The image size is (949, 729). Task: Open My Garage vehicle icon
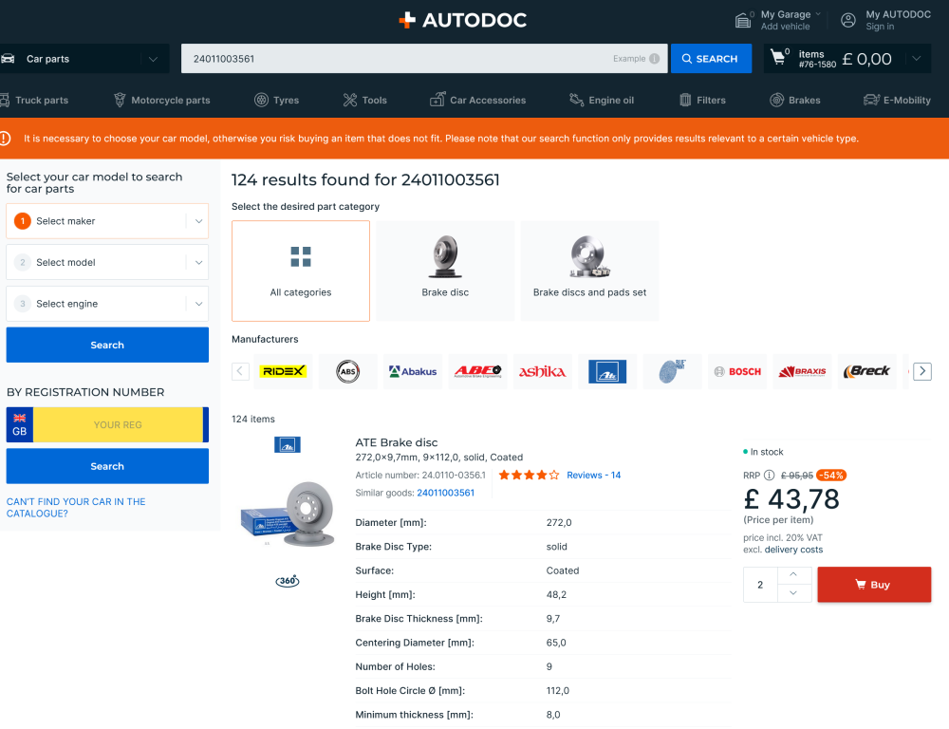(x=743, y=20)
